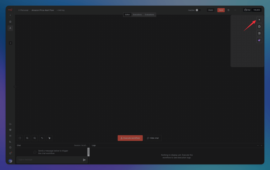
Task: Undo the last canvas action
Action: [x=42, y=138]
